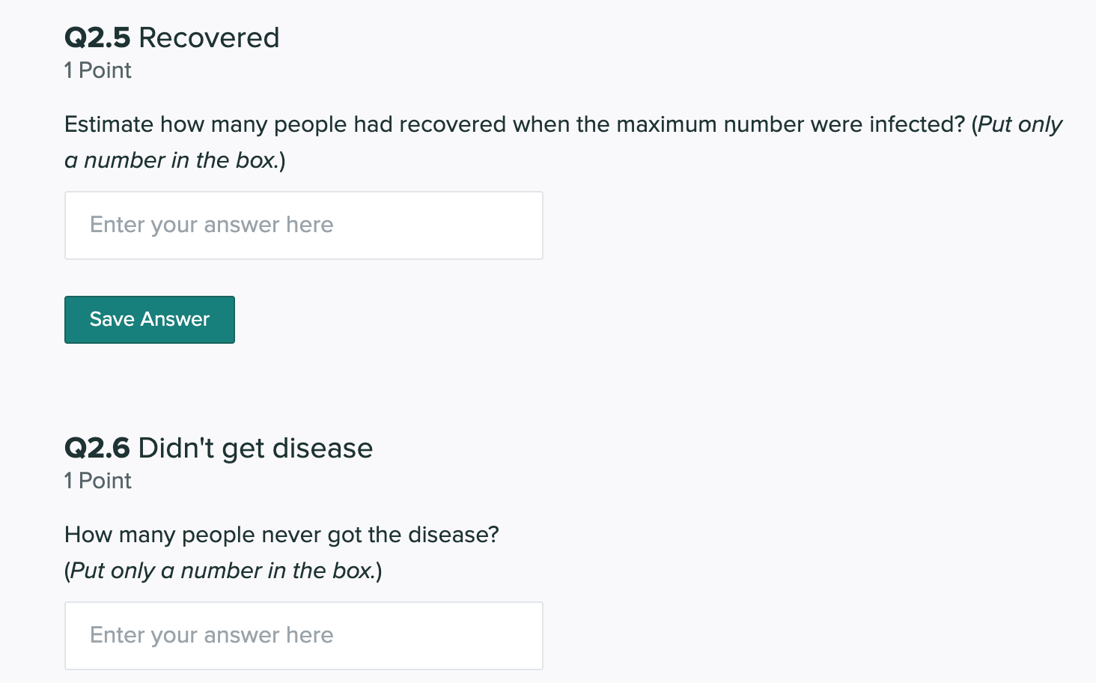Click the italic Put only a number note
The image size is (1096, 683).
222,570
